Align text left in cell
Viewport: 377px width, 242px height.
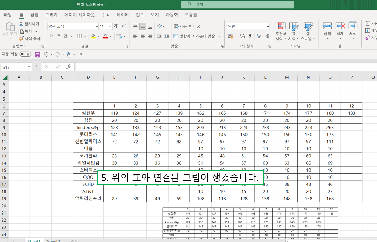pos(135,36)
